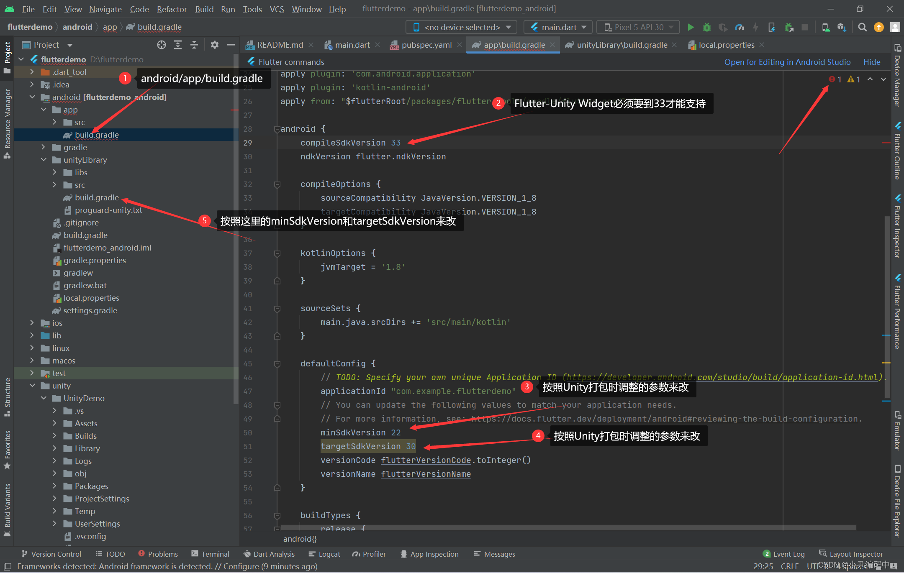
Task: Collapse the android project tree
Action: pyautogui.click(x=27, y=97)
